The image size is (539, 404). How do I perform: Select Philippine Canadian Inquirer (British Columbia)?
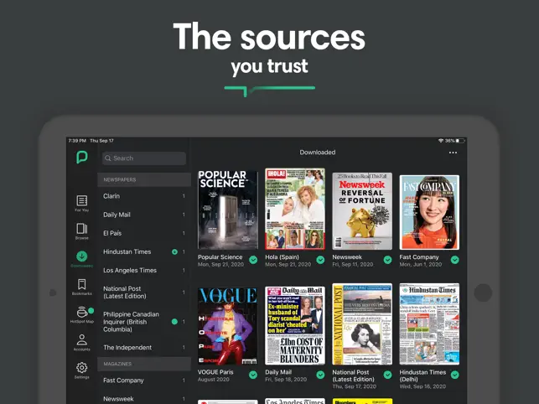pyautogui.click(x=144, y=322)
